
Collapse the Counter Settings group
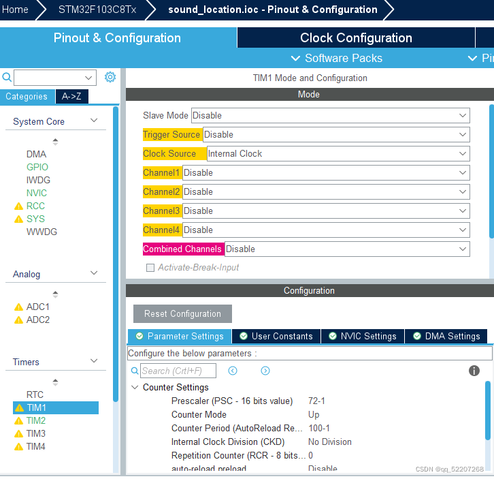135,387
